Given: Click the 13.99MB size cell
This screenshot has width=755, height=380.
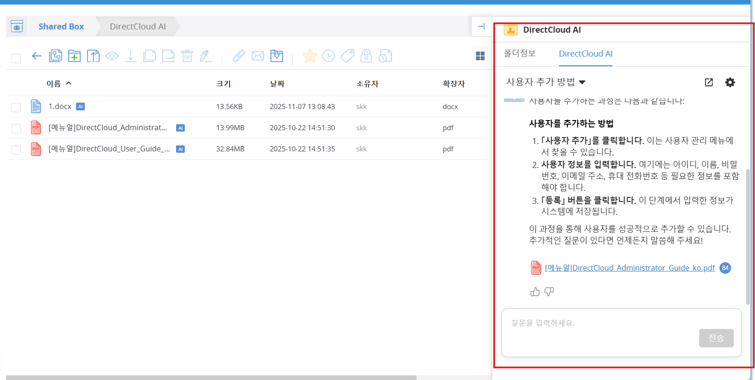Looking at the screenshot, I should click(x=230, y=128).
